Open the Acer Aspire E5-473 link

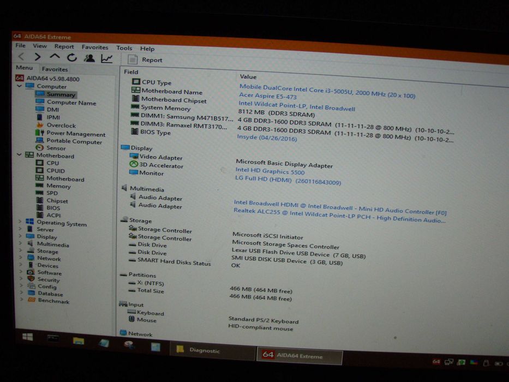(268, 96)
